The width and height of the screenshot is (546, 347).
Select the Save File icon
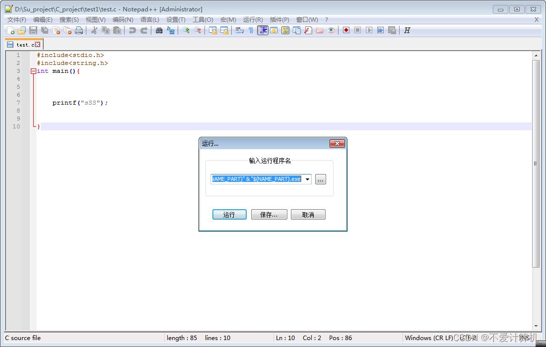coord(32,30)
